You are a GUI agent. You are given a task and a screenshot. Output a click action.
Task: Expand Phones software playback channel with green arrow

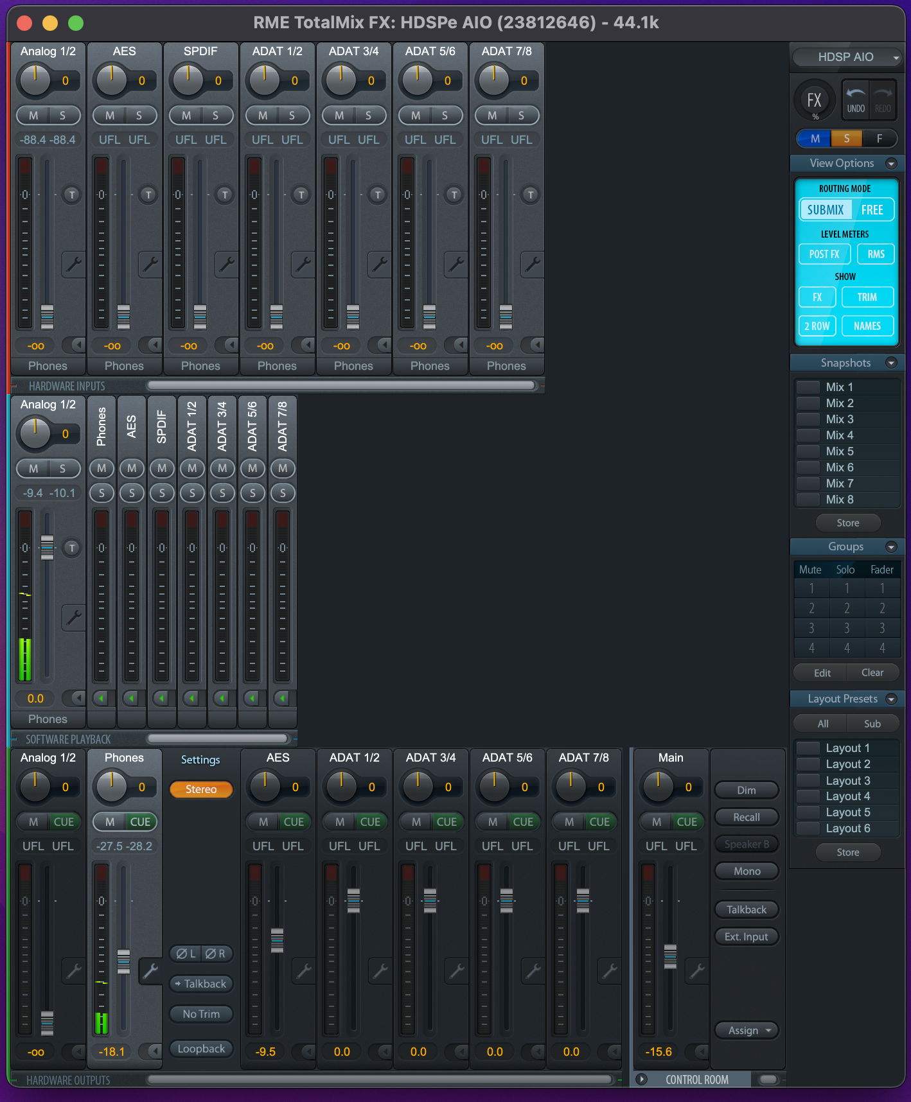point(101,697)
